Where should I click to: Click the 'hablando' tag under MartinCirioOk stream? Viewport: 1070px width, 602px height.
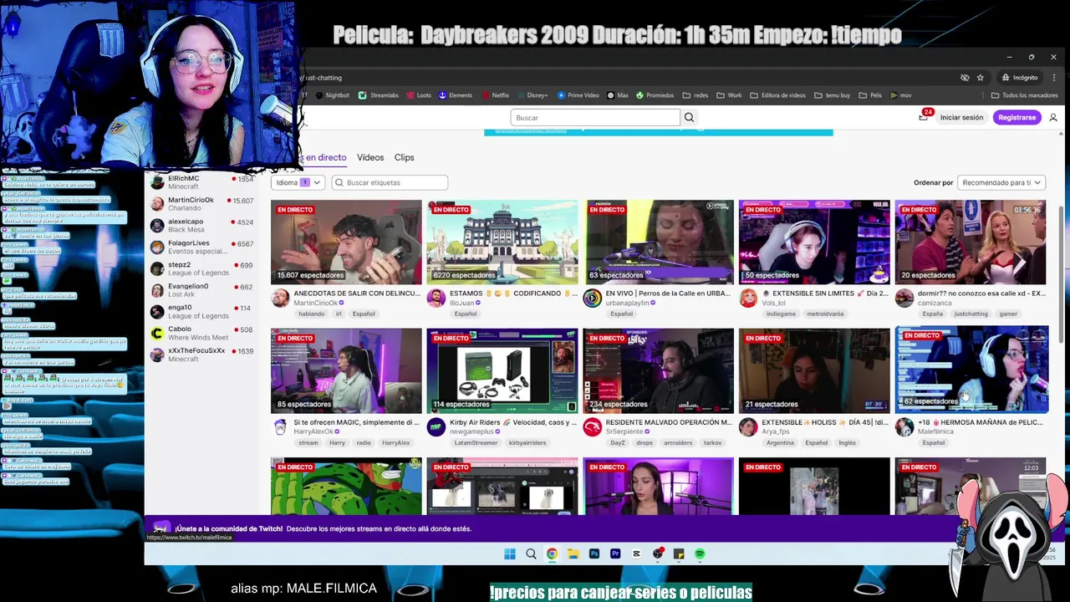point(311,314)
